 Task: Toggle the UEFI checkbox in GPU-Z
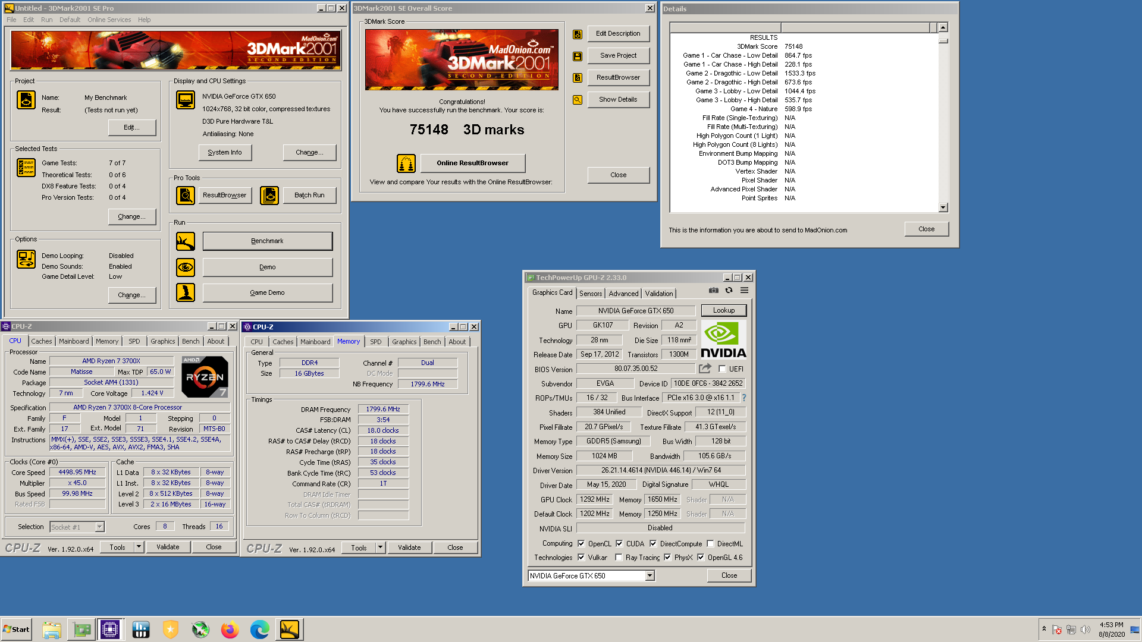[722, 369]
